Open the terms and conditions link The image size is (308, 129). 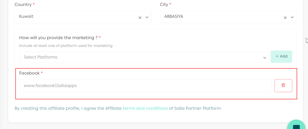[145, 108]
